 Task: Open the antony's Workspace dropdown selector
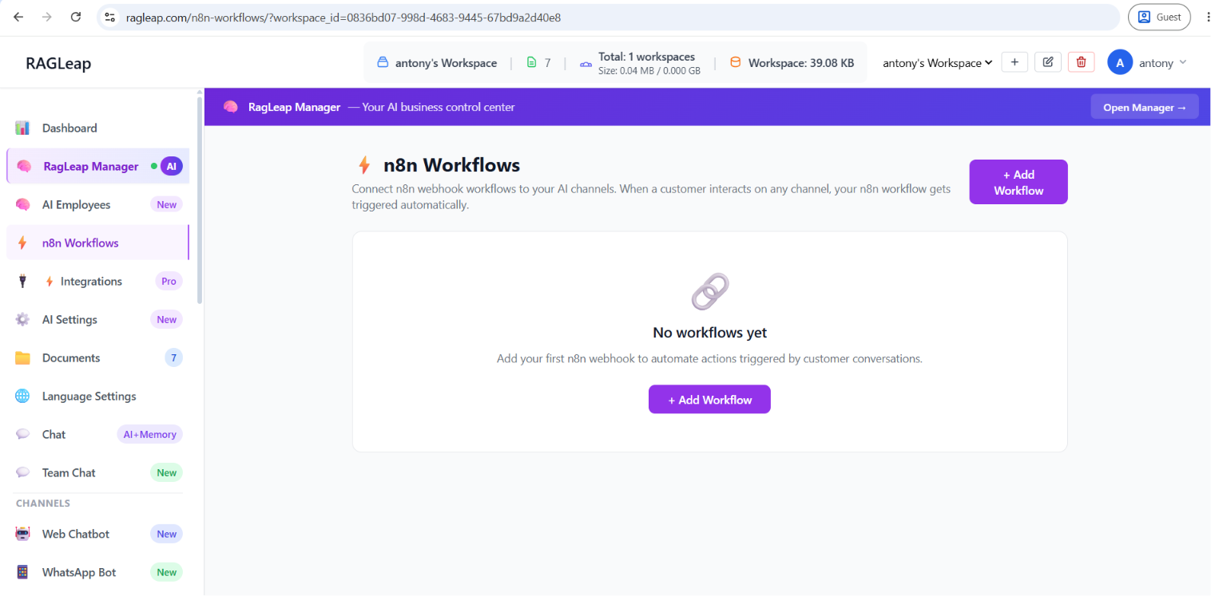click(x=938, y=63)
